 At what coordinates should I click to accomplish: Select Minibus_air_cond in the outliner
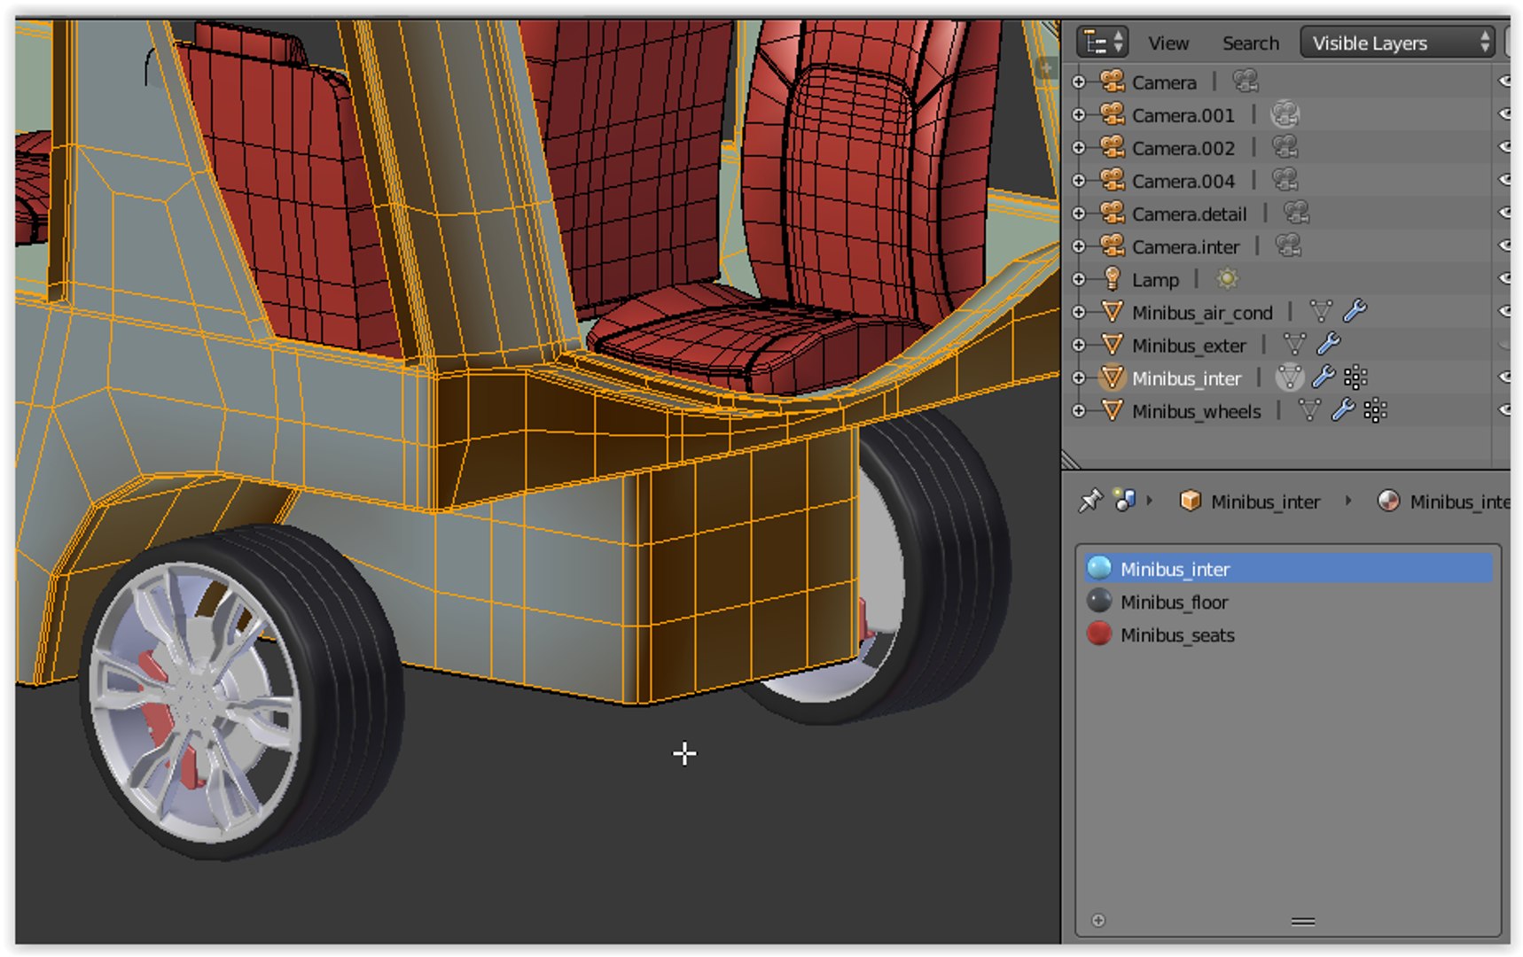click(x=1202, y=313)
